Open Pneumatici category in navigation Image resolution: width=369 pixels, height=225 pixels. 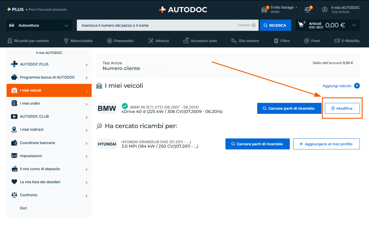[120, 41]
